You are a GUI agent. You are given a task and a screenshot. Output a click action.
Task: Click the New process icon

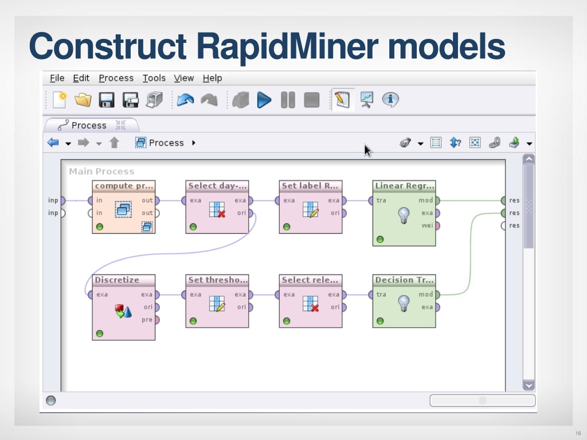pos(60,100)
